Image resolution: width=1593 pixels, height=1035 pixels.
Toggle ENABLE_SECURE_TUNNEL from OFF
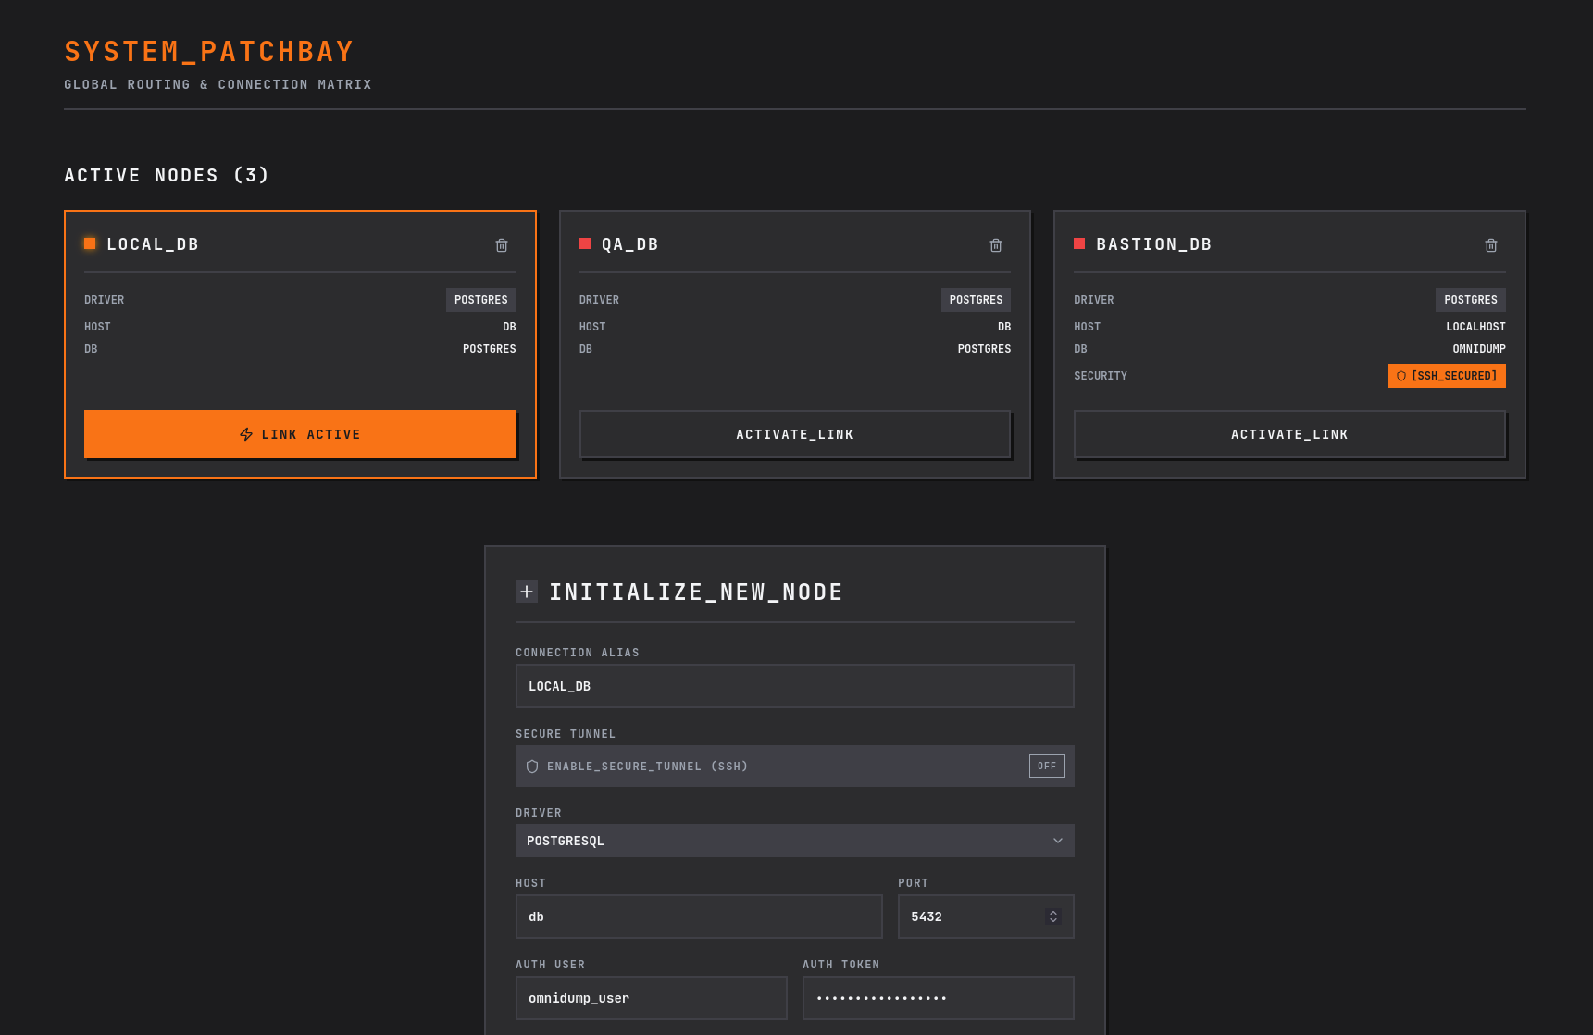click(1046, 766)
